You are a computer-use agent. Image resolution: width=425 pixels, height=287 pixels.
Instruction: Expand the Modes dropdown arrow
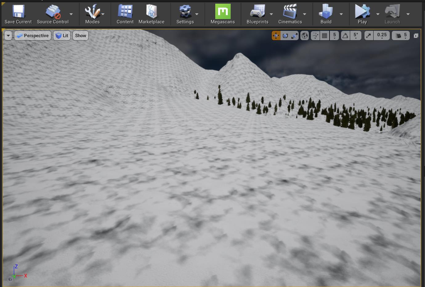point(103,14)
